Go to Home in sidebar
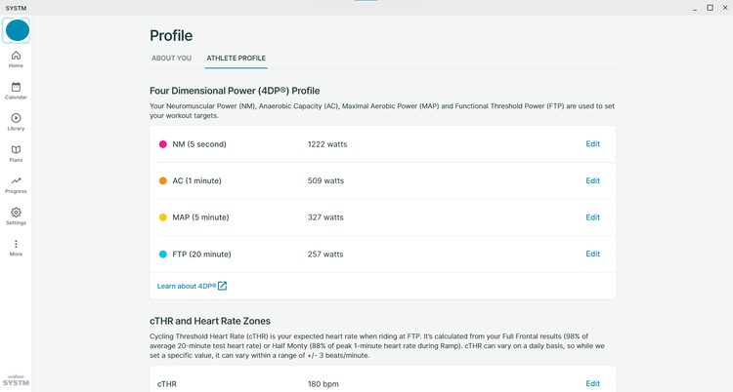Screen dimensions: 733x392 pos(16,59)
